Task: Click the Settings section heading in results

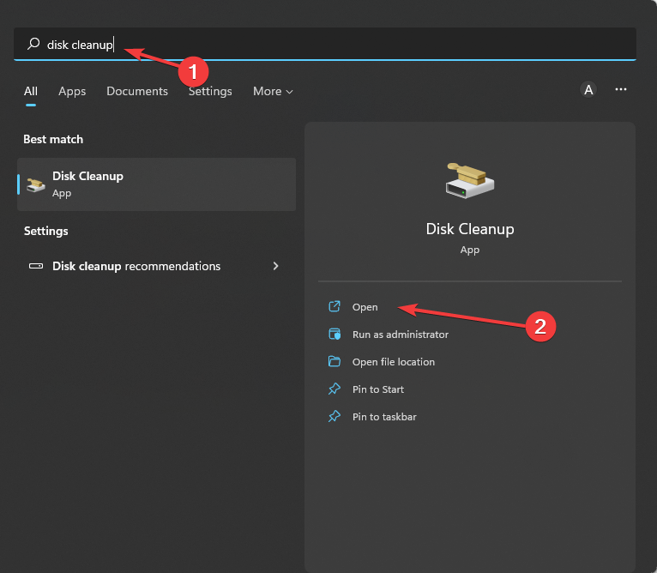Action: (x=45, y=231)
